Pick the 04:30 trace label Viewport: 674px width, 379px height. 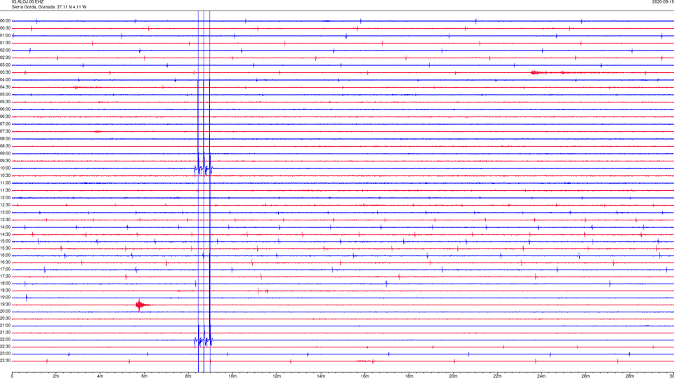click(6, 87)
